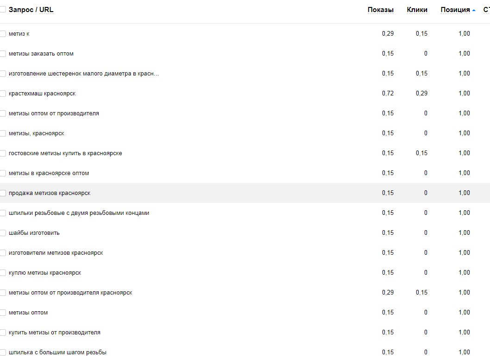Click Клики value 0,29 for крастехмаш красноярск
The width and height of the screenshot is (490, 358).
click(421, 94)
